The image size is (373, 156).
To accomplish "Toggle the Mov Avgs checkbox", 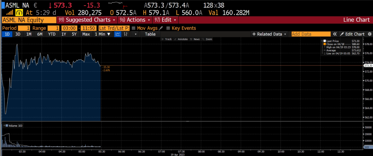I will coord(133,28).
